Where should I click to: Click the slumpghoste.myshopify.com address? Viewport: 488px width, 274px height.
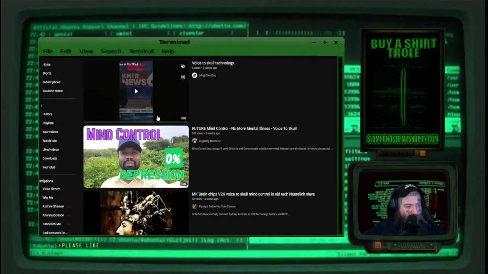tap(402, 139)
